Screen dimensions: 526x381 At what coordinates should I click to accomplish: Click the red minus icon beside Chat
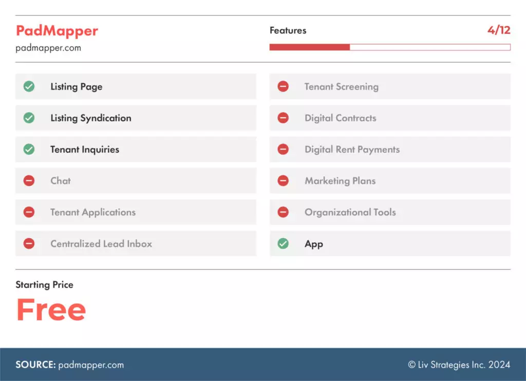pos(29,180)
